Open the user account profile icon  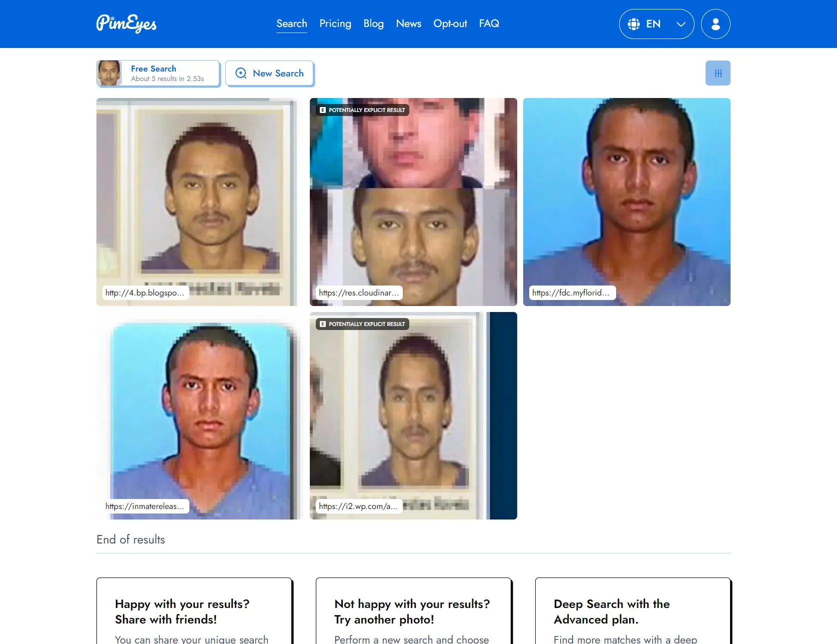coord(715,24)
